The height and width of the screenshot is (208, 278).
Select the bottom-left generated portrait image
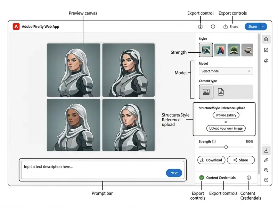pos(74,125)
